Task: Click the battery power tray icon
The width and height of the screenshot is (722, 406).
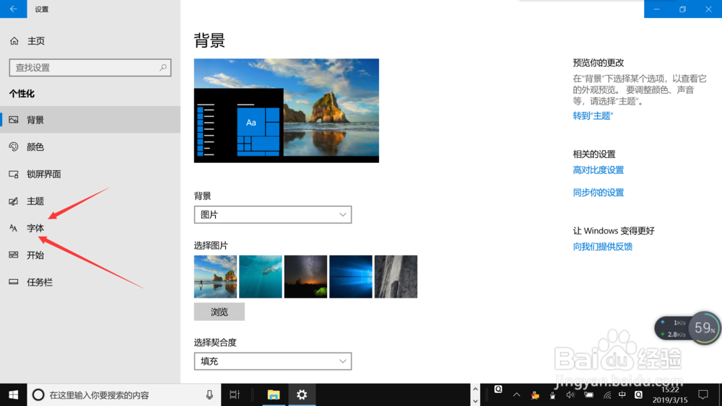Action: pos(589,395)
